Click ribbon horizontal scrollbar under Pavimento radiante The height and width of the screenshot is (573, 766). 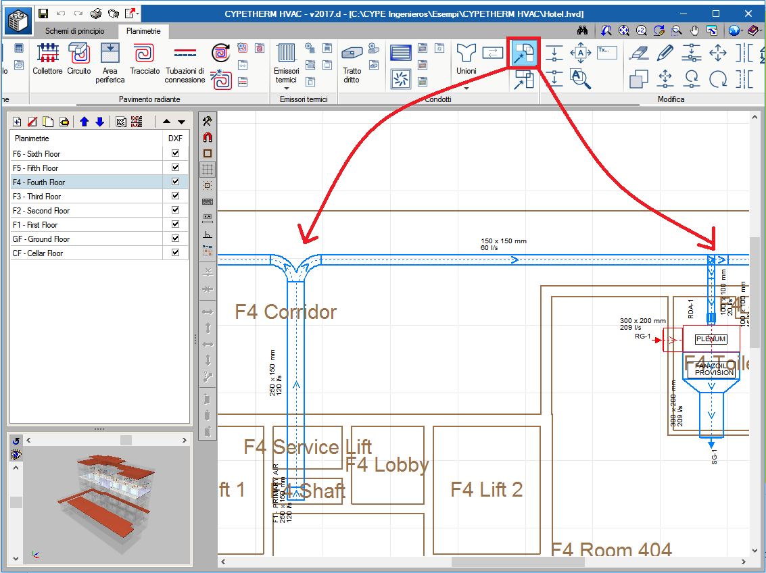point(358,105)
